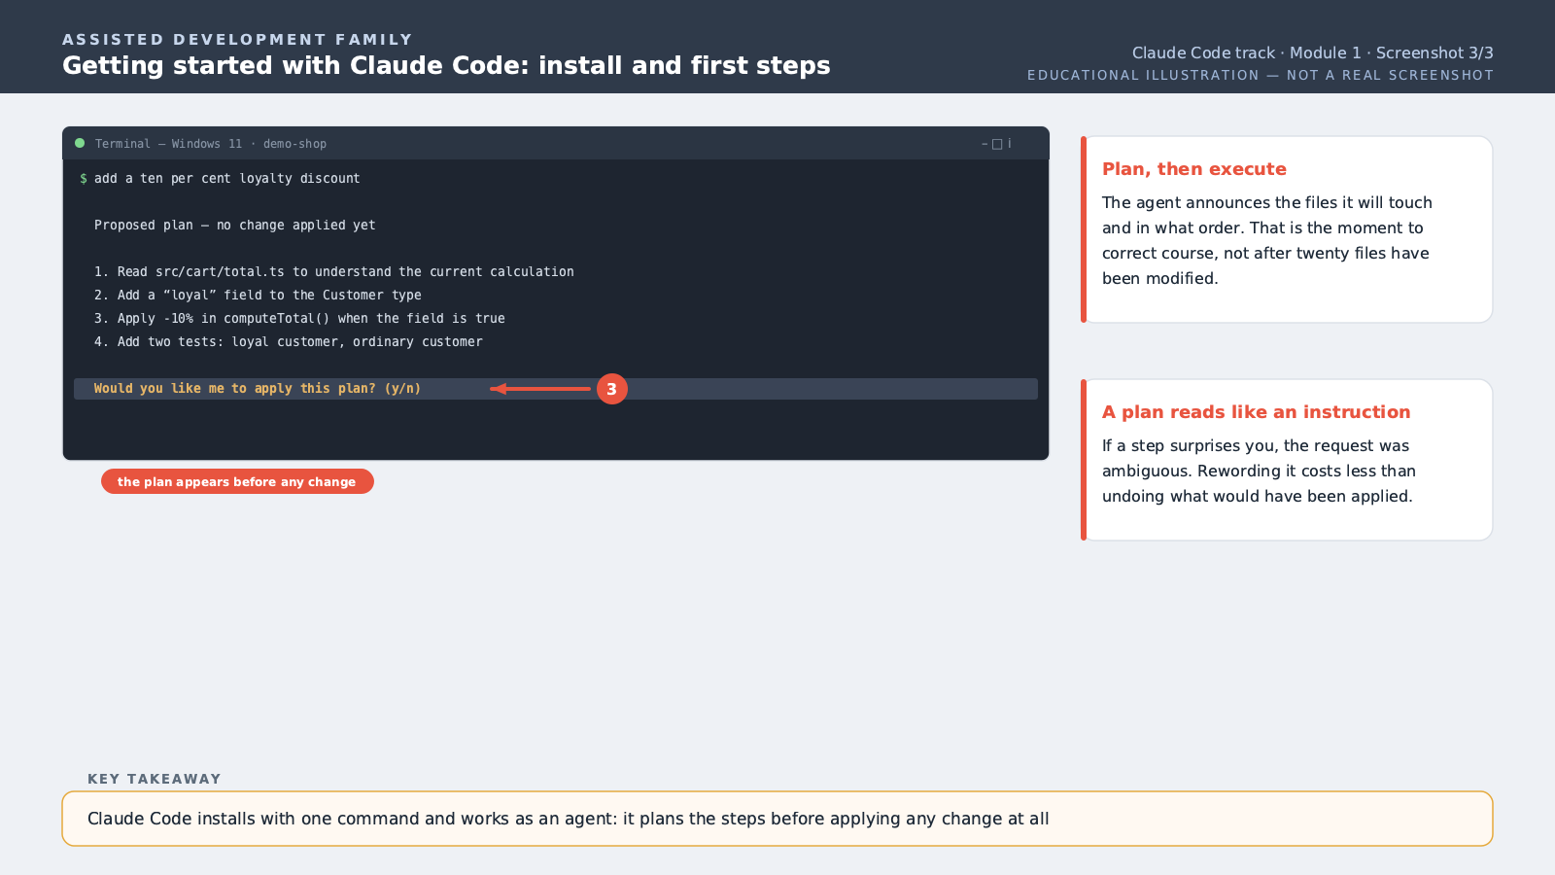Click the terminal title 'Terminal — Windows 11 · demo-shop'

point(211,144)
